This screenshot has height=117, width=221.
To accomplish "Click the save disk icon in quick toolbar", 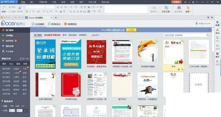I will tap(6, 17).
